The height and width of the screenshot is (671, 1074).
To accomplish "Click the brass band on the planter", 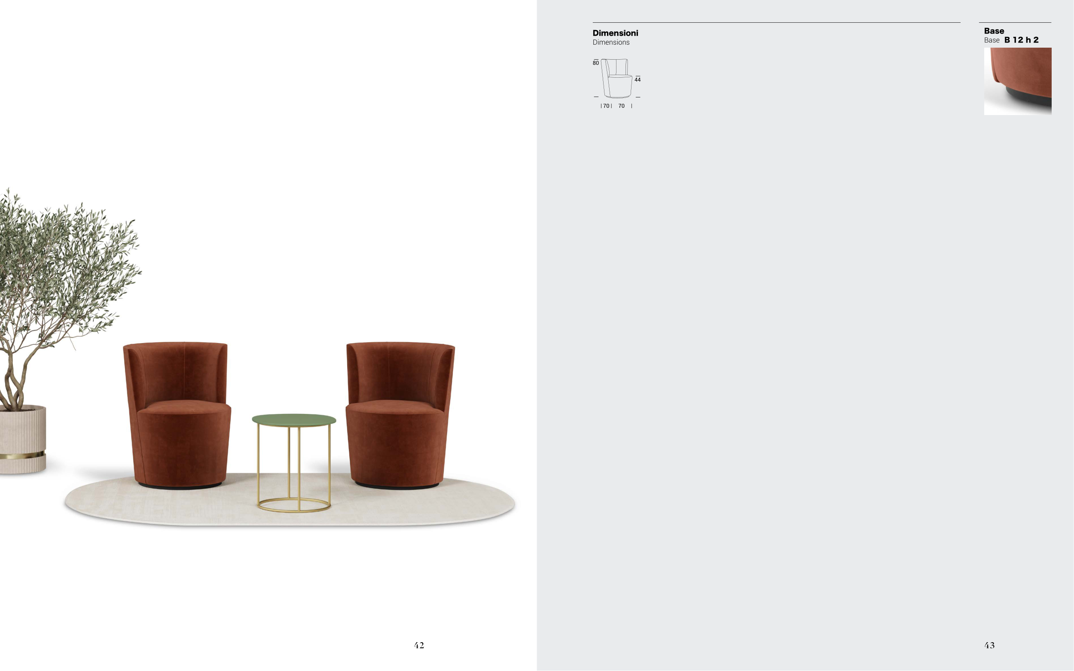I will tap(22, 455).
